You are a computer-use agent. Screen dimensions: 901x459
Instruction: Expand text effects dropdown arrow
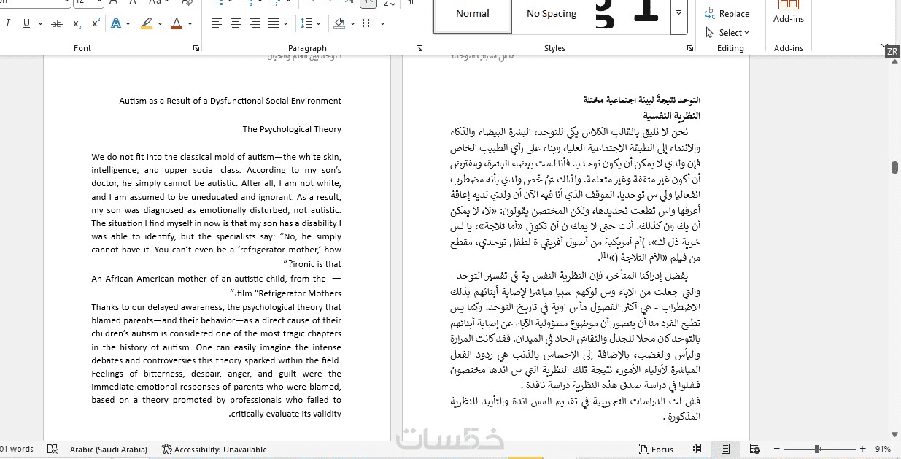pos(128,23)
